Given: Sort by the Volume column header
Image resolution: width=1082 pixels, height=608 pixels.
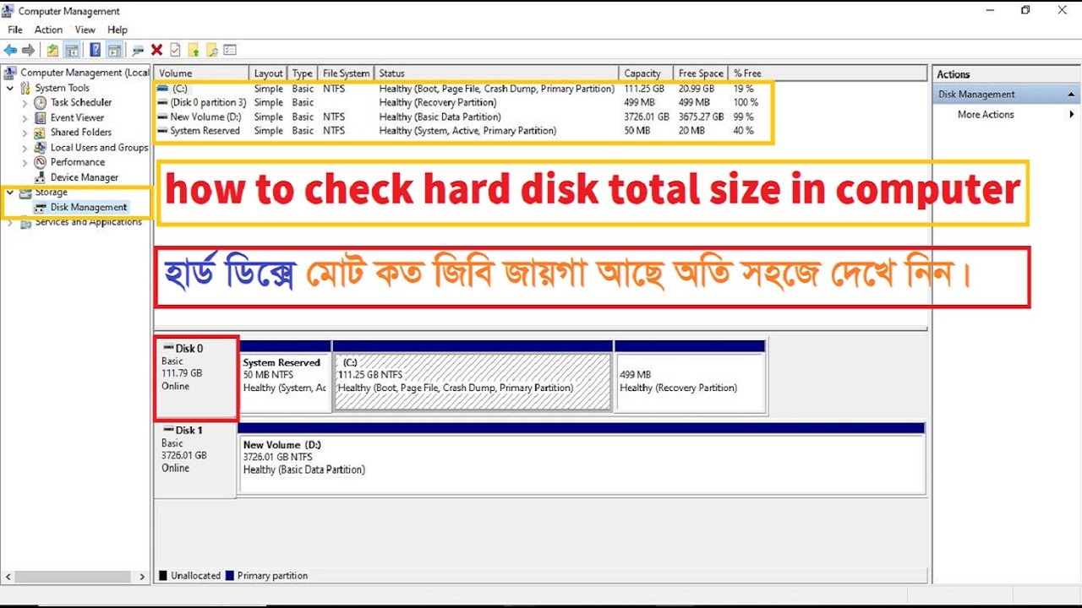Looking at the screenshot, I should tap(202, 73).
